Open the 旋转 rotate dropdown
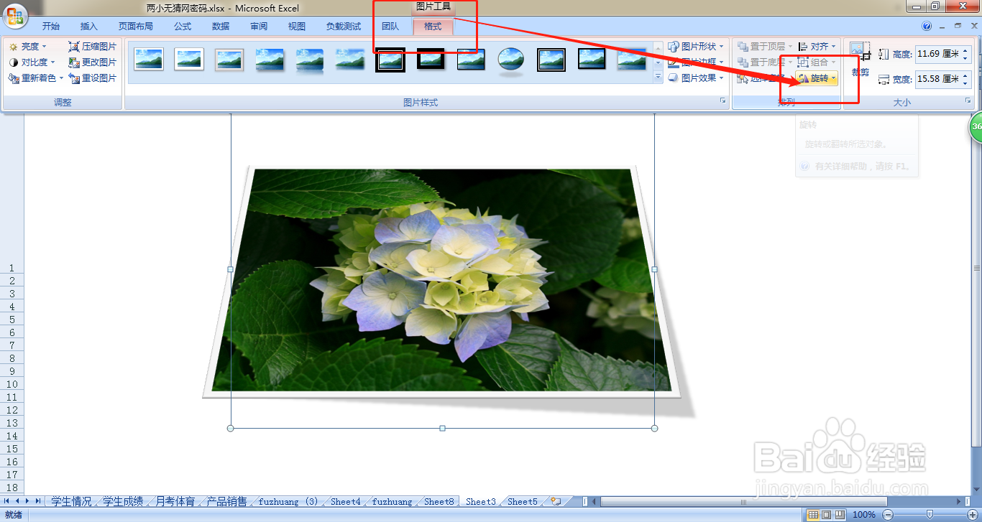Image resolution: width=982 pixels, height=522 pixels. 817,78
